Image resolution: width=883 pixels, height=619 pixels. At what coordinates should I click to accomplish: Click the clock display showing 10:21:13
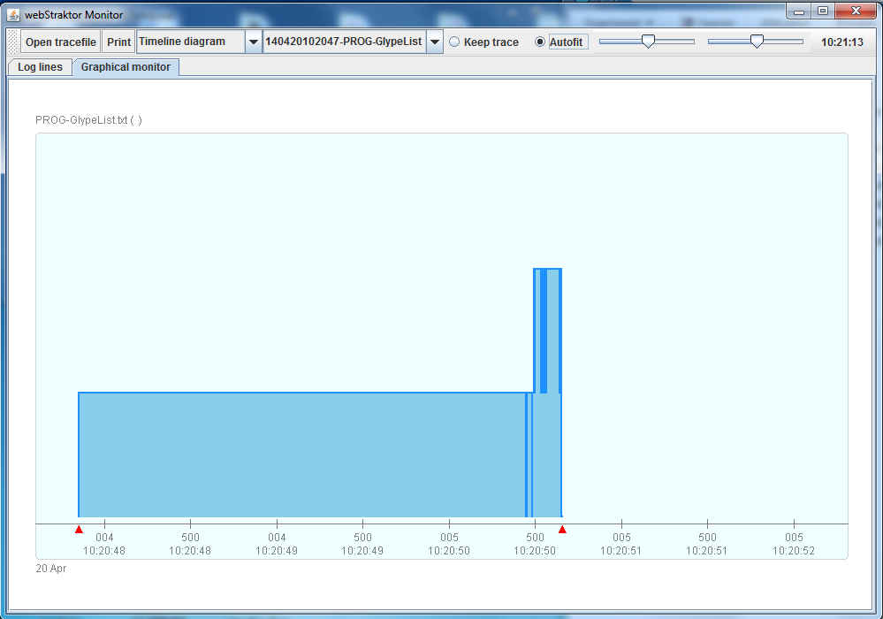pos(841,41)
